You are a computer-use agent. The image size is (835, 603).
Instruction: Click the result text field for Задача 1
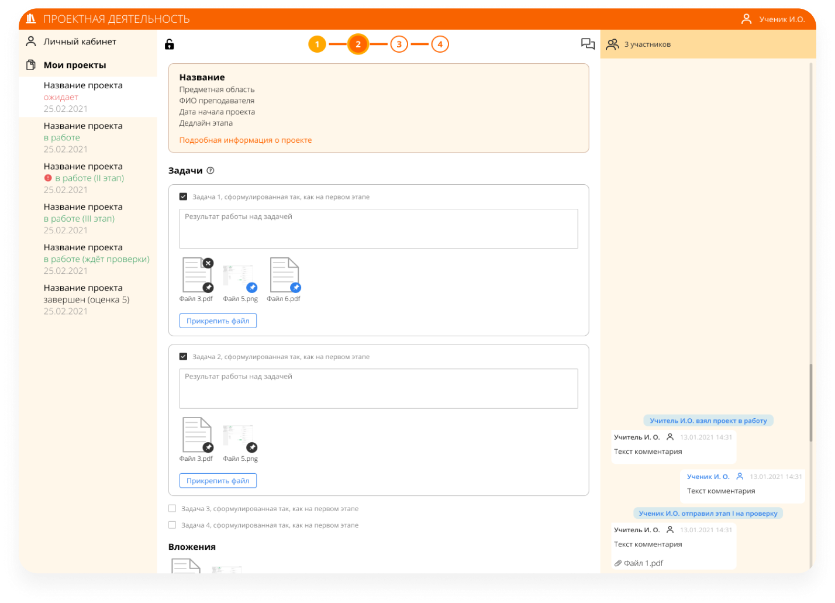coord(378,229)
